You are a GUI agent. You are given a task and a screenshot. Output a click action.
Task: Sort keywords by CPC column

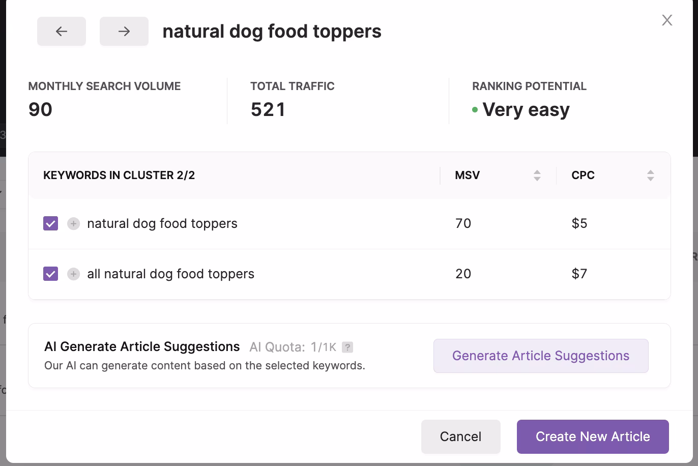pyautogui.click(x=650, y=176)
